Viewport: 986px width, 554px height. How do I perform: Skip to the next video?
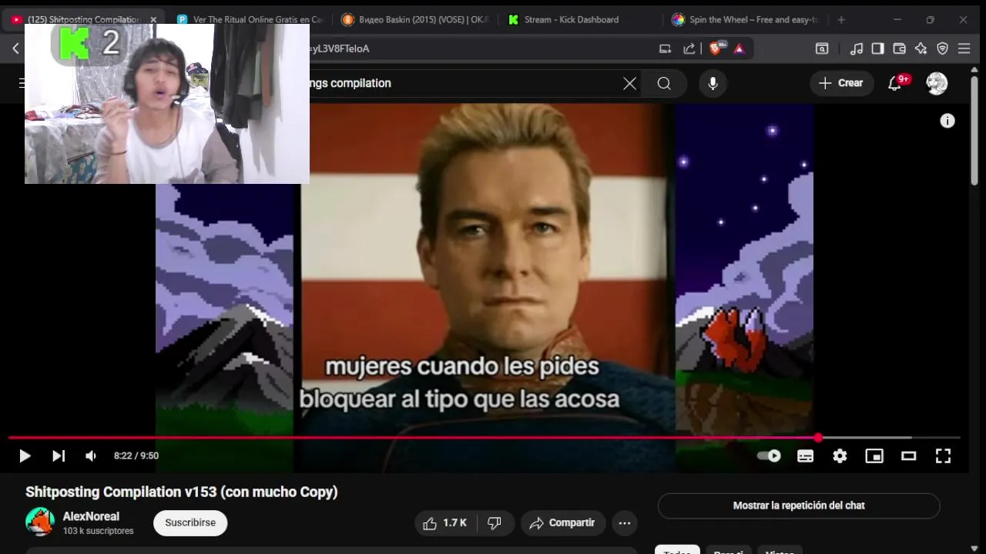59,456
